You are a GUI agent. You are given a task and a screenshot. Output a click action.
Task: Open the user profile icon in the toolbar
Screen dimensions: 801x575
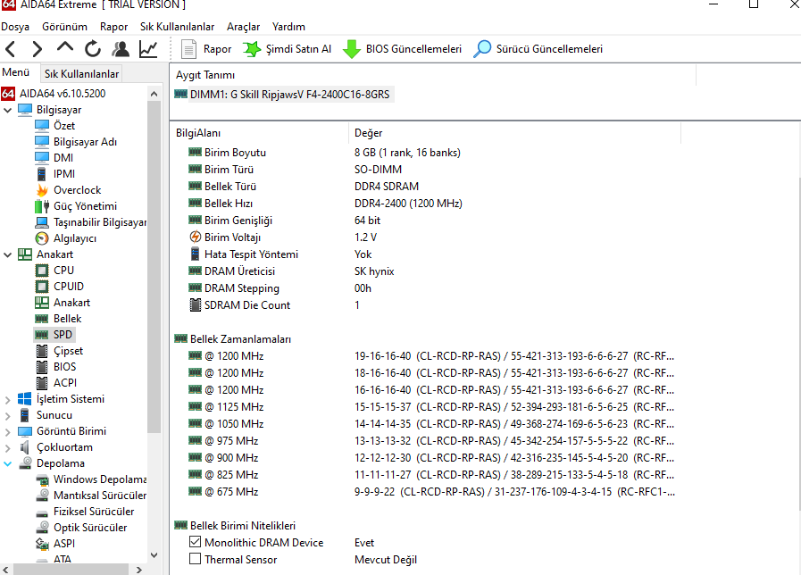pos(121,49)
